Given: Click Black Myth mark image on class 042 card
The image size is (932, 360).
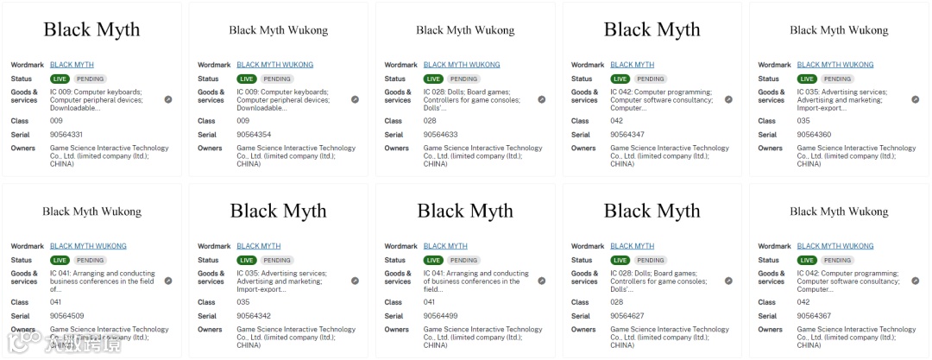Looking at the screenshot, I should (652, 29).
